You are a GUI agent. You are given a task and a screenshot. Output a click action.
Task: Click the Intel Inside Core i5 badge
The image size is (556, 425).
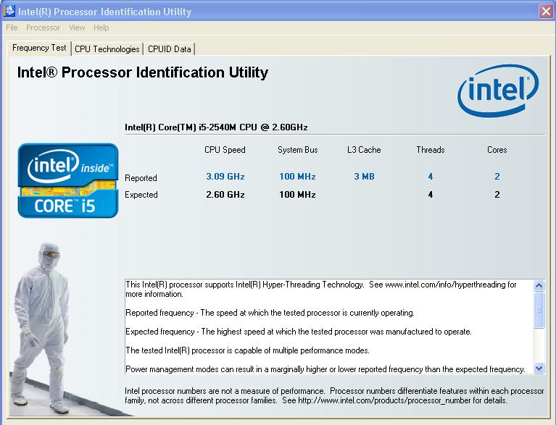(x=67, y=180)
